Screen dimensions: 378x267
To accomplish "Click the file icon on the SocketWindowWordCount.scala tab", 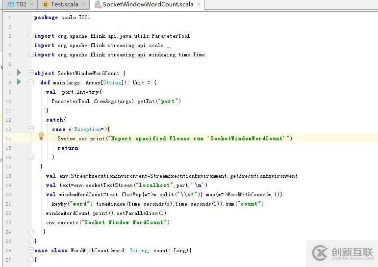I will pyautogui.click(x=98, y=4).
